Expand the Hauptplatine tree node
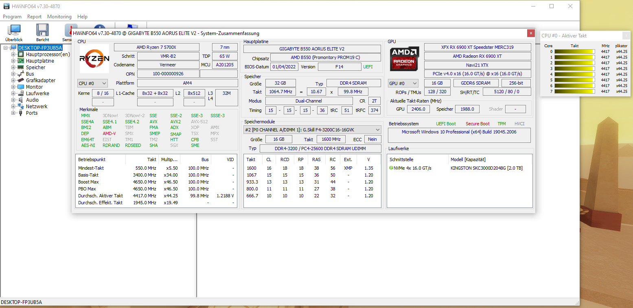 pyautogui.click(x=13, y=61)
